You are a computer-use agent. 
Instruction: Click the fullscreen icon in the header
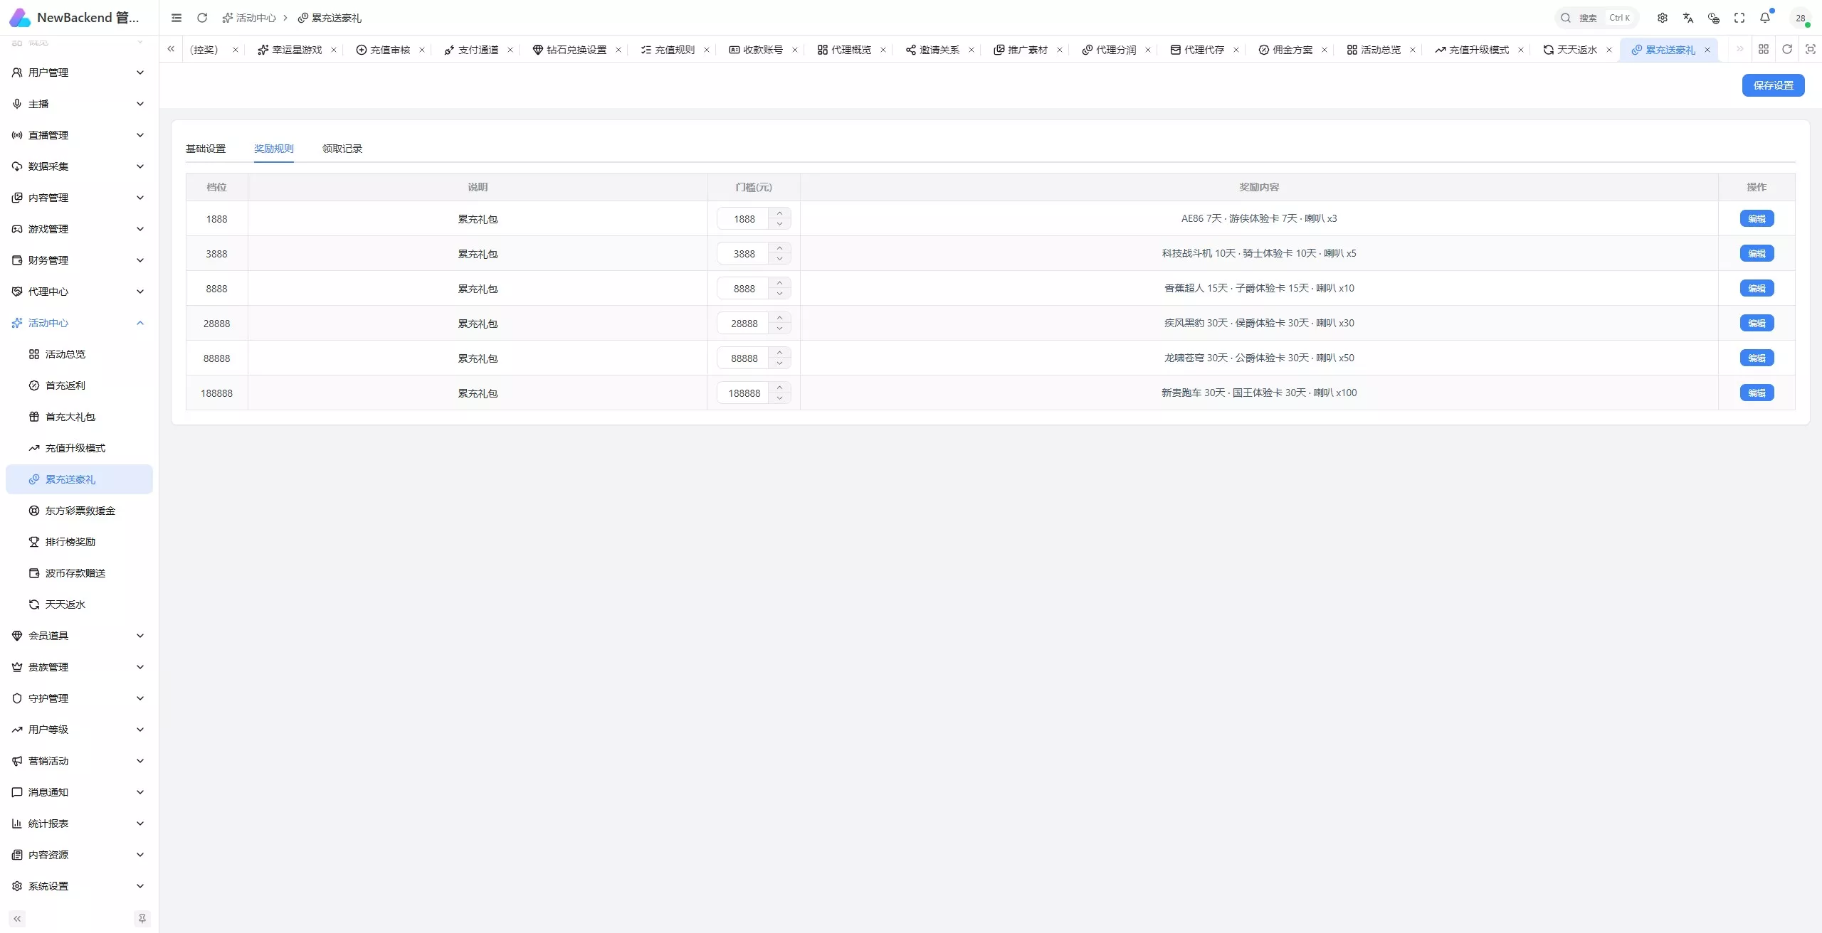(1739, 18)
